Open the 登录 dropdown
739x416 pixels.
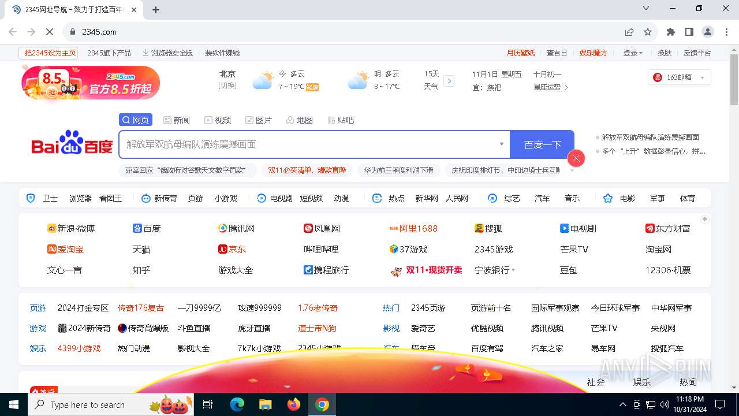point(633,53)
